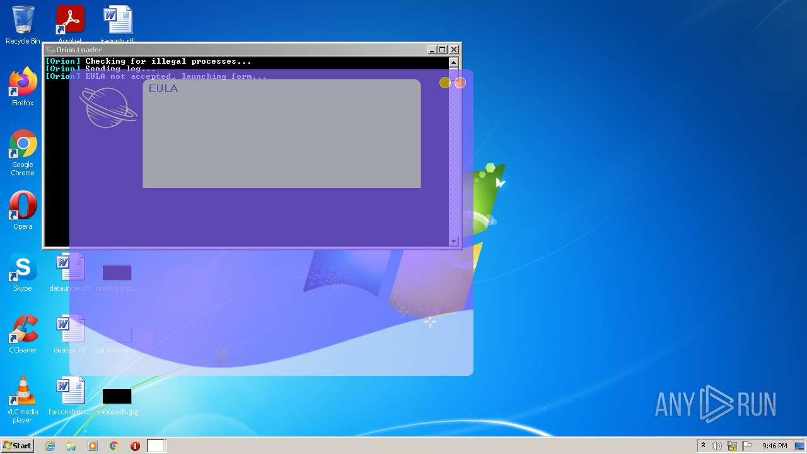Click console scrollbar up arrow
The height and width of the screenshot is (454, 807).
point(453,62)
